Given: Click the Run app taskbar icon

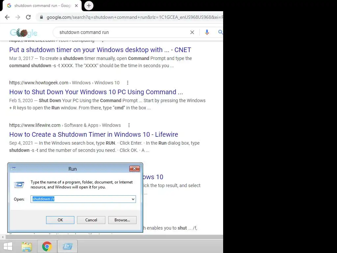Looking at the screenshot, I should 67,246.
